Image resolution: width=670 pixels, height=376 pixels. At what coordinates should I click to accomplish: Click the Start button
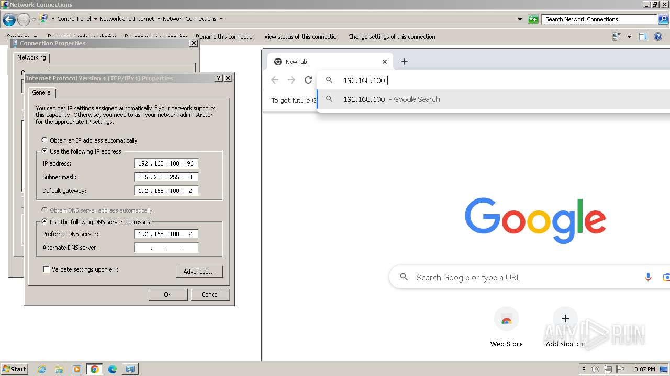(x=14, y=369)
